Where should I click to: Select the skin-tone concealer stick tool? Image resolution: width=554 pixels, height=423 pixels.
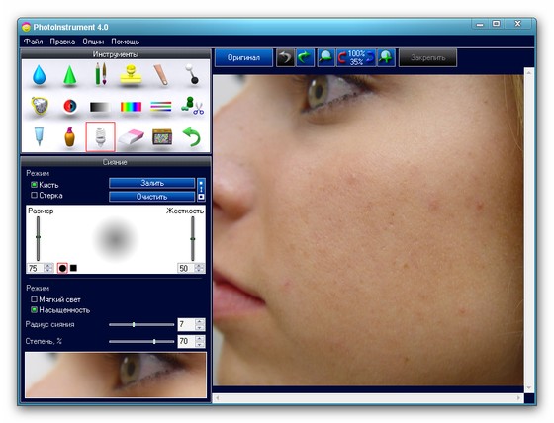tap(161, 74)
